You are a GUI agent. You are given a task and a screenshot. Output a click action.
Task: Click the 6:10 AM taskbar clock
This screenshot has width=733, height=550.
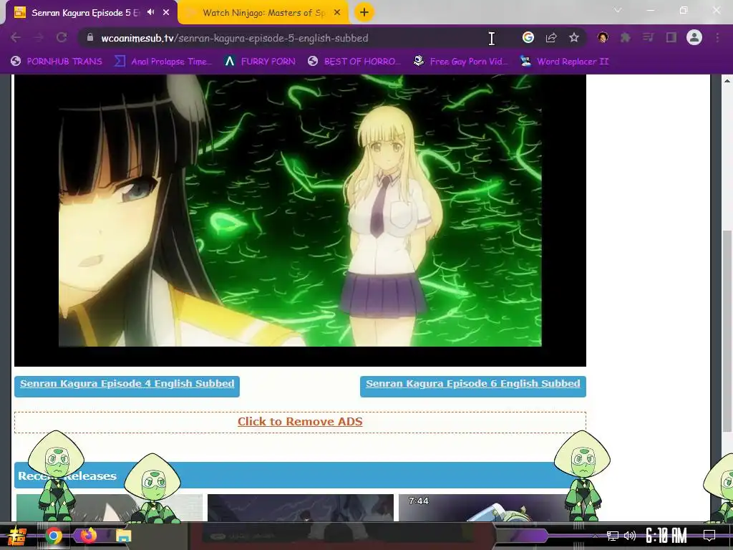[x=666, y=536]
